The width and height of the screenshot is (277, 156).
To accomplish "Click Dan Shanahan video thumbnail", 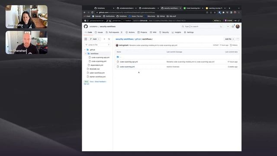I will (x=26, y=42).
